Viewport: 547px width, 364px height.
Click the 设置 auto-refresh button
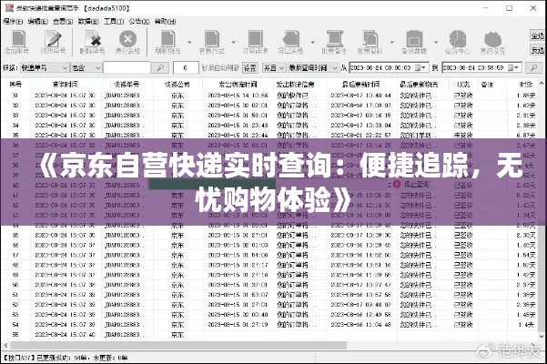point(249,67)
